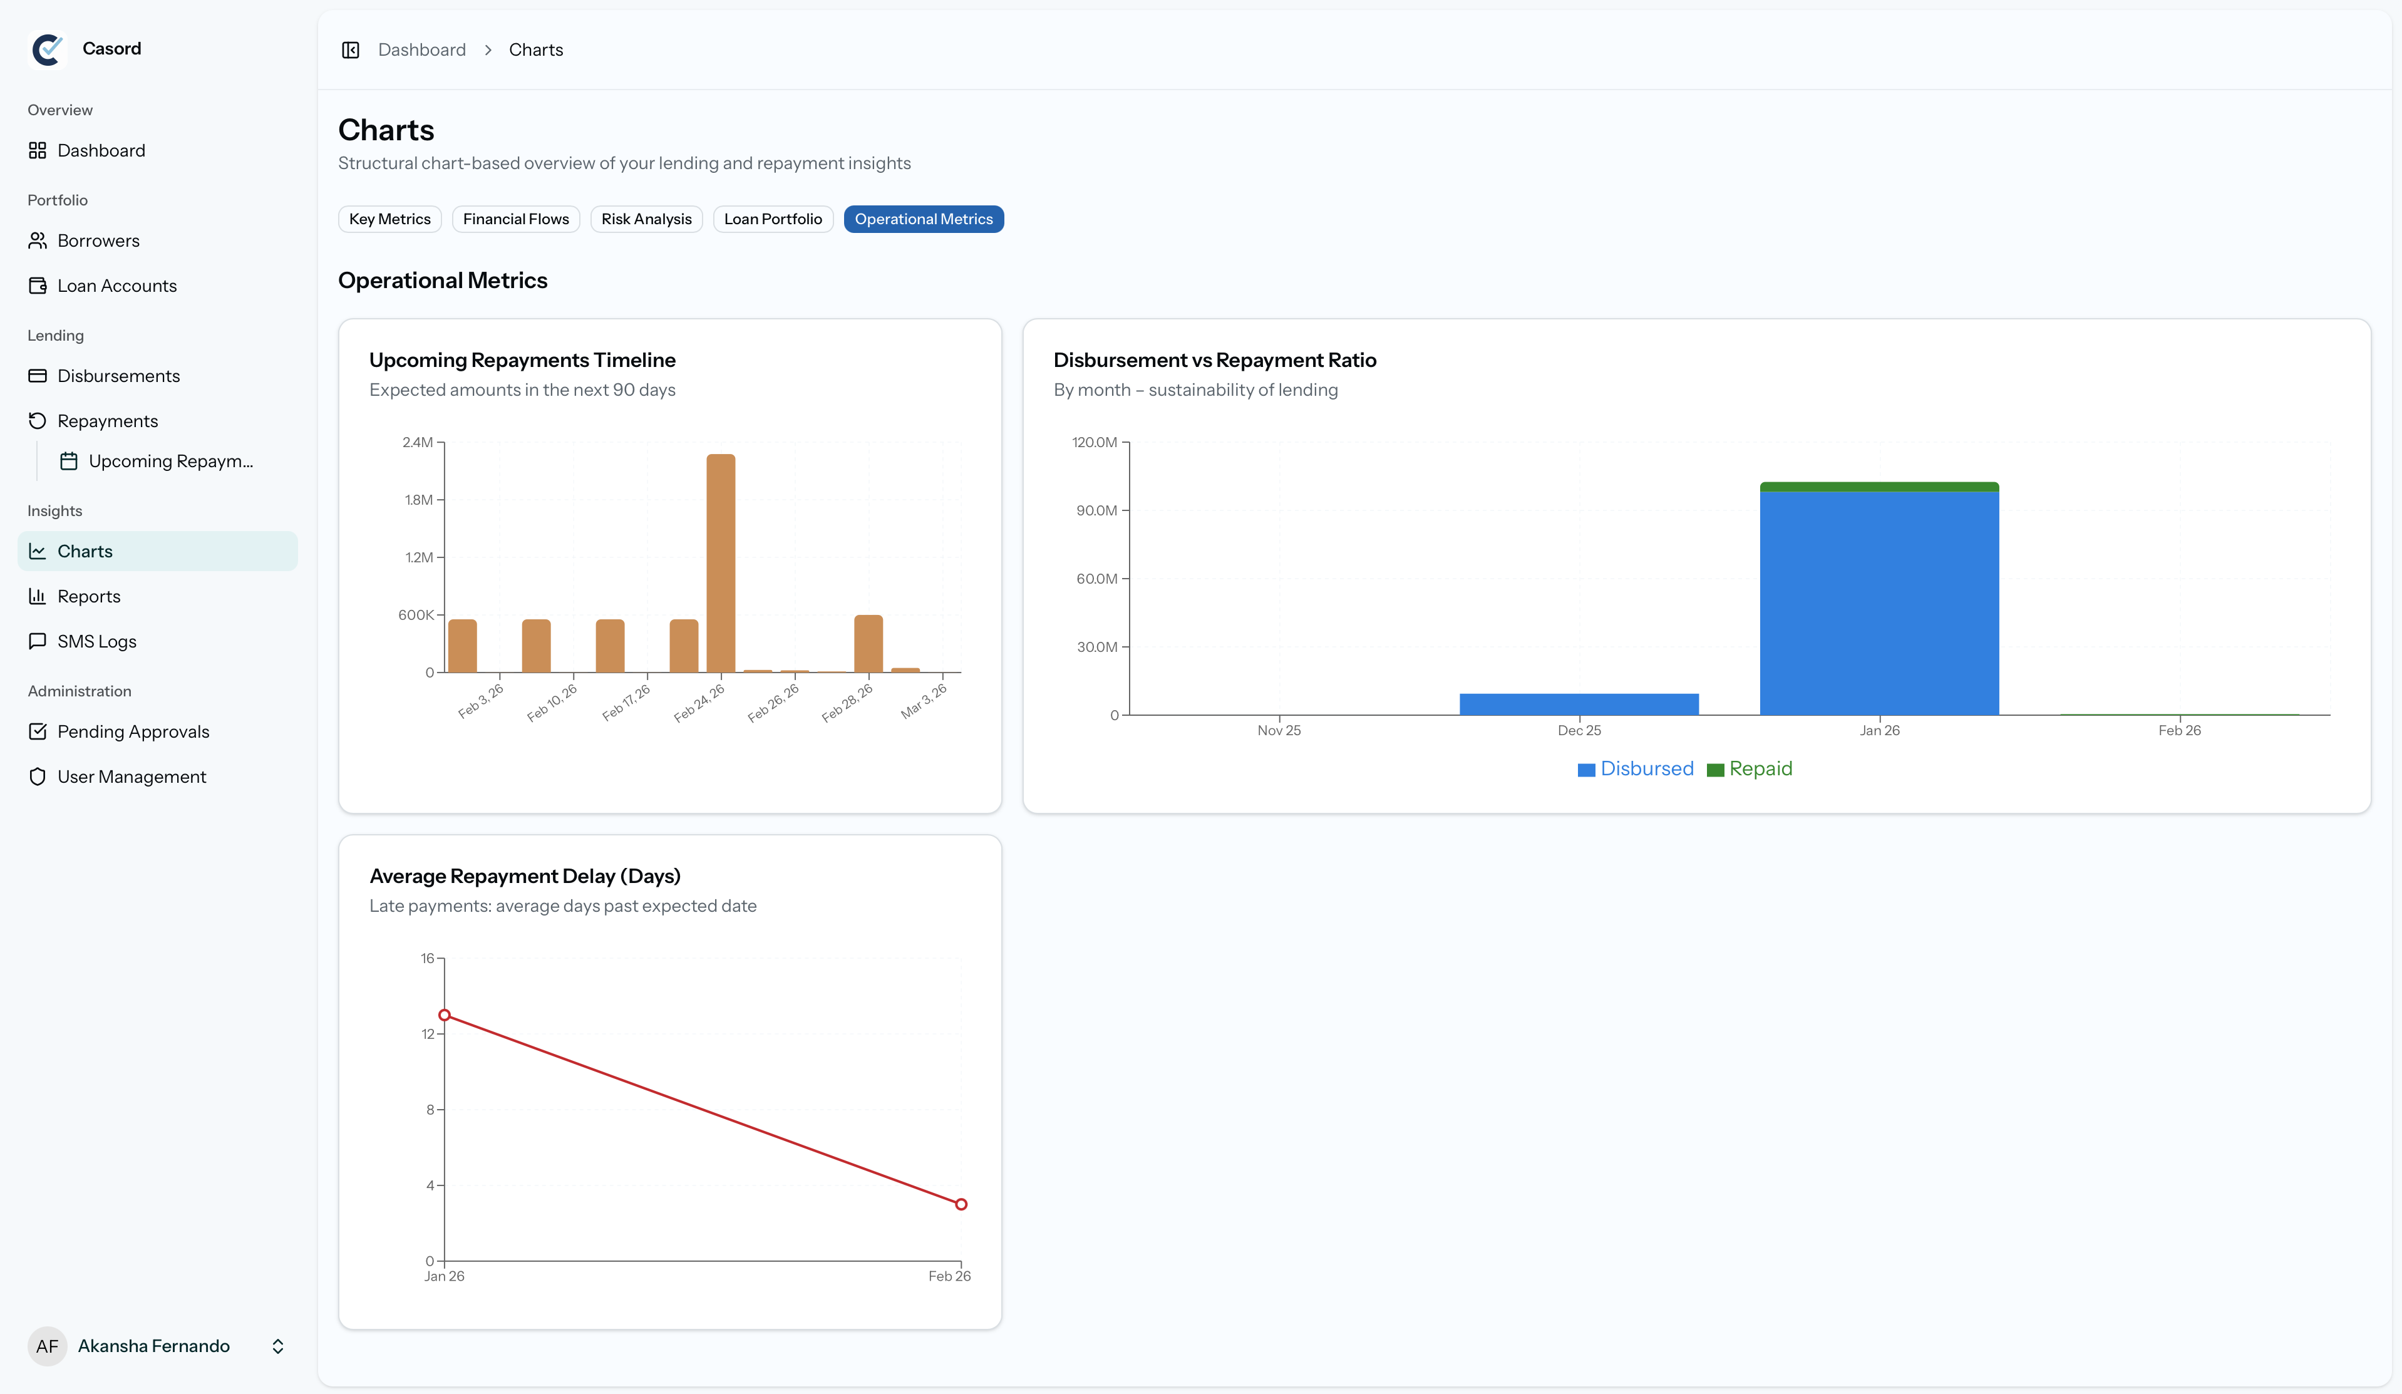This screenshot has height=1394, width=2402.
Task: Click the Loan Accounts wallet icon
Action: click(37, 286)
